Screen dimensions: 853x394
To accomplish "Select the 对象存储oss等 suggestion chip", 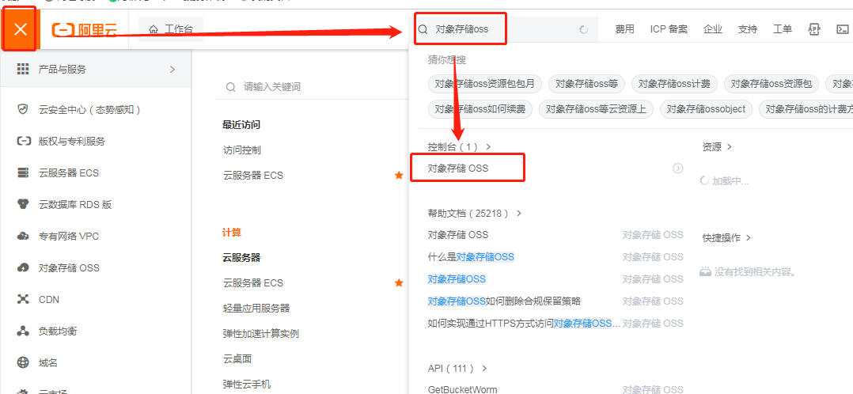I will 586,84.
